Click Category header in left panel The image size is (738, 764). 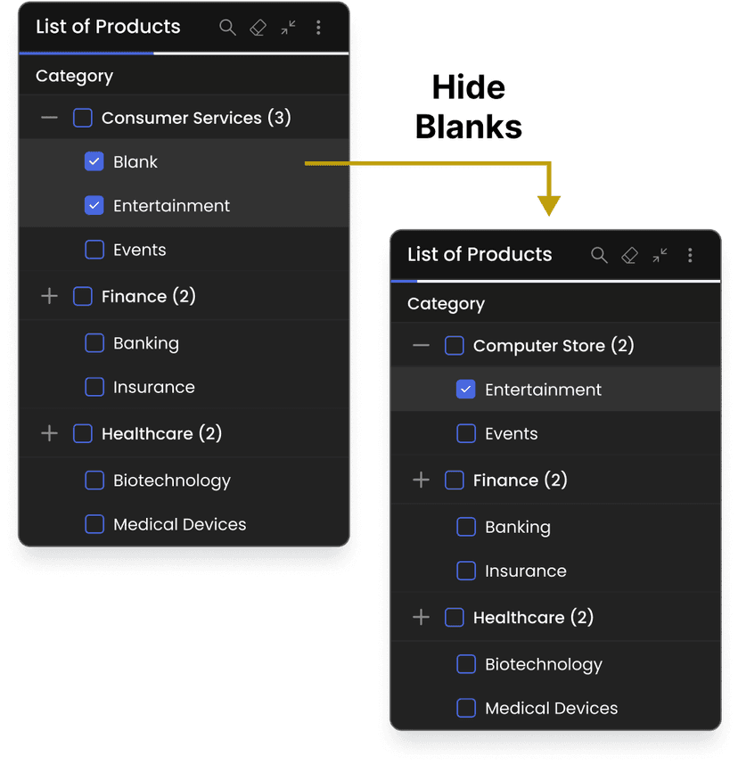(x=74, y=76)
